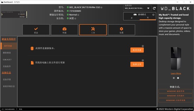Click the Learn More link
Image resolution: width=194 pixels, height=111 pixels.
point(176,73)
